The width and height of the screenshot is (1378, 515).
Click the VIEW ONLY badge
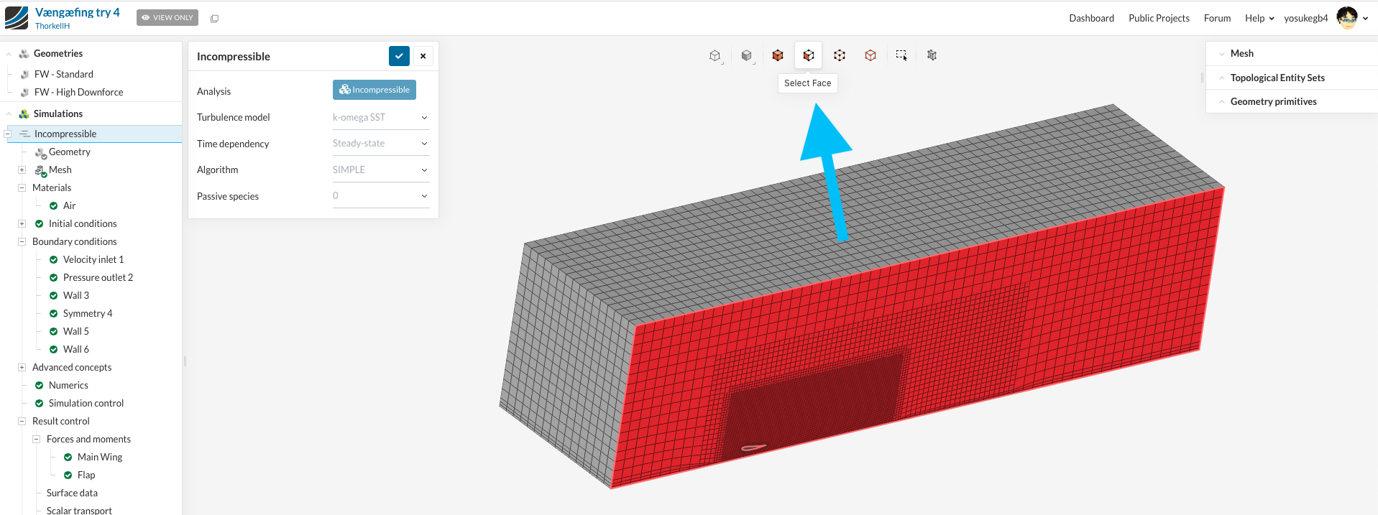coord(167,18)
